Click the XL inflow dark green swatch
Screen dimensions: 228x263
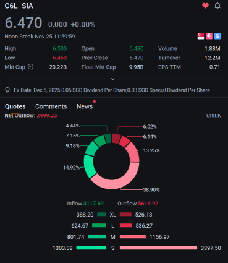coord(101,215)
